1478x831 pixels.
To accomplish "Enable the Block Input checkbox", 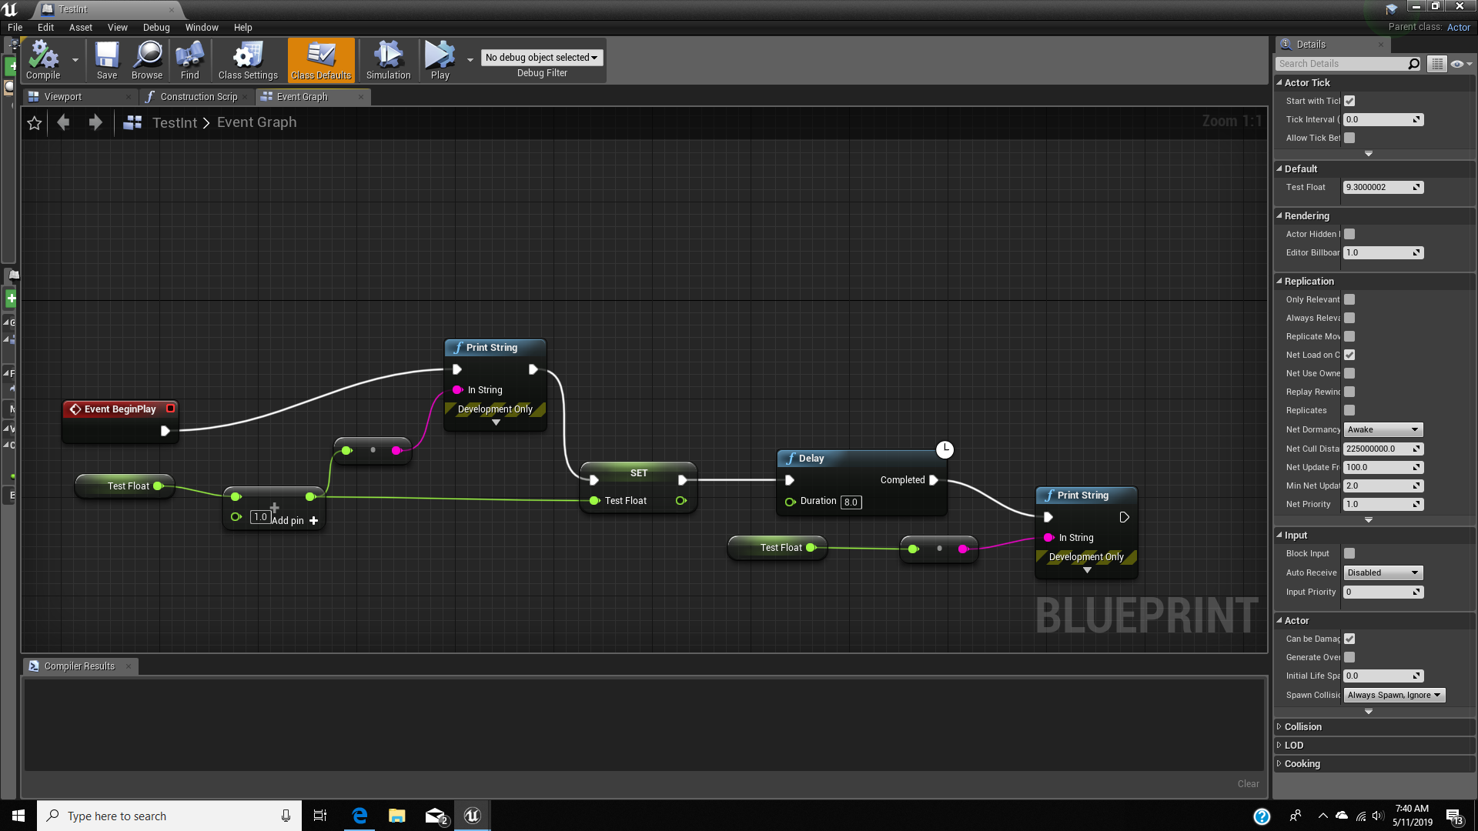I will point(1349,553).
